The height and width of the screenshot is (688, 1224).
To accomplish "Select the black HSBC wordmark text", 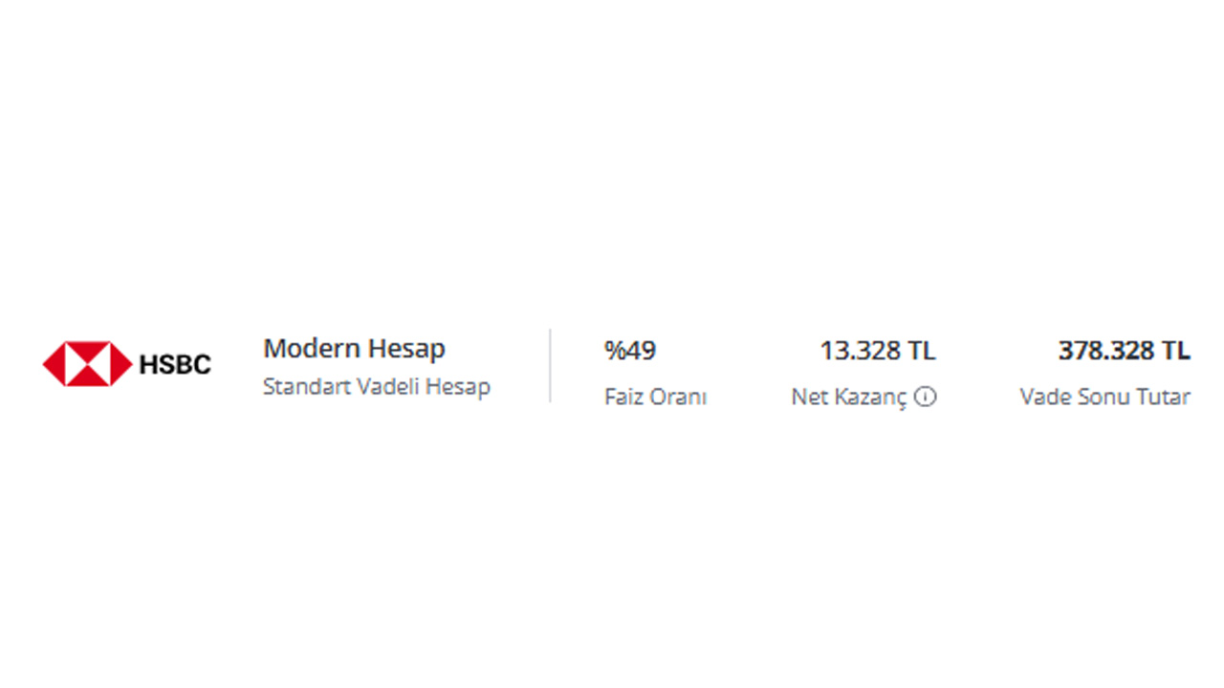I will 175,364.
